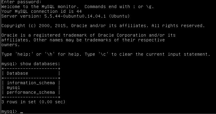
Task: Select the 'show databases;' command text
Action: [x=40, y=64]
